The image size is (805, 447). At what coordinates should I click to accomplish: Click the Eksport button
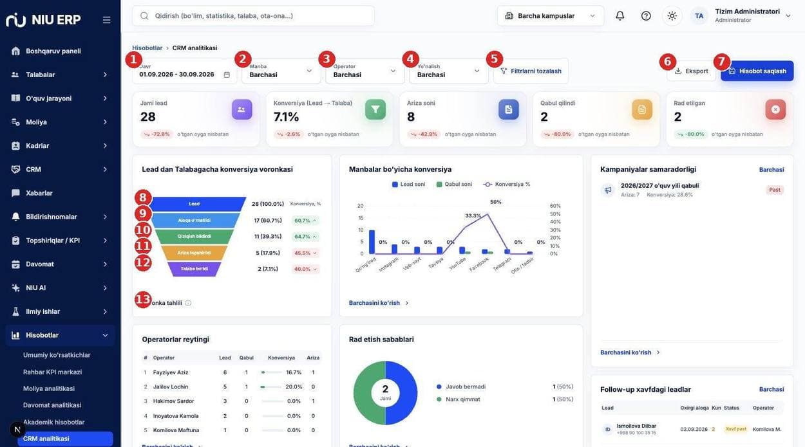click(x=691, y=71)
